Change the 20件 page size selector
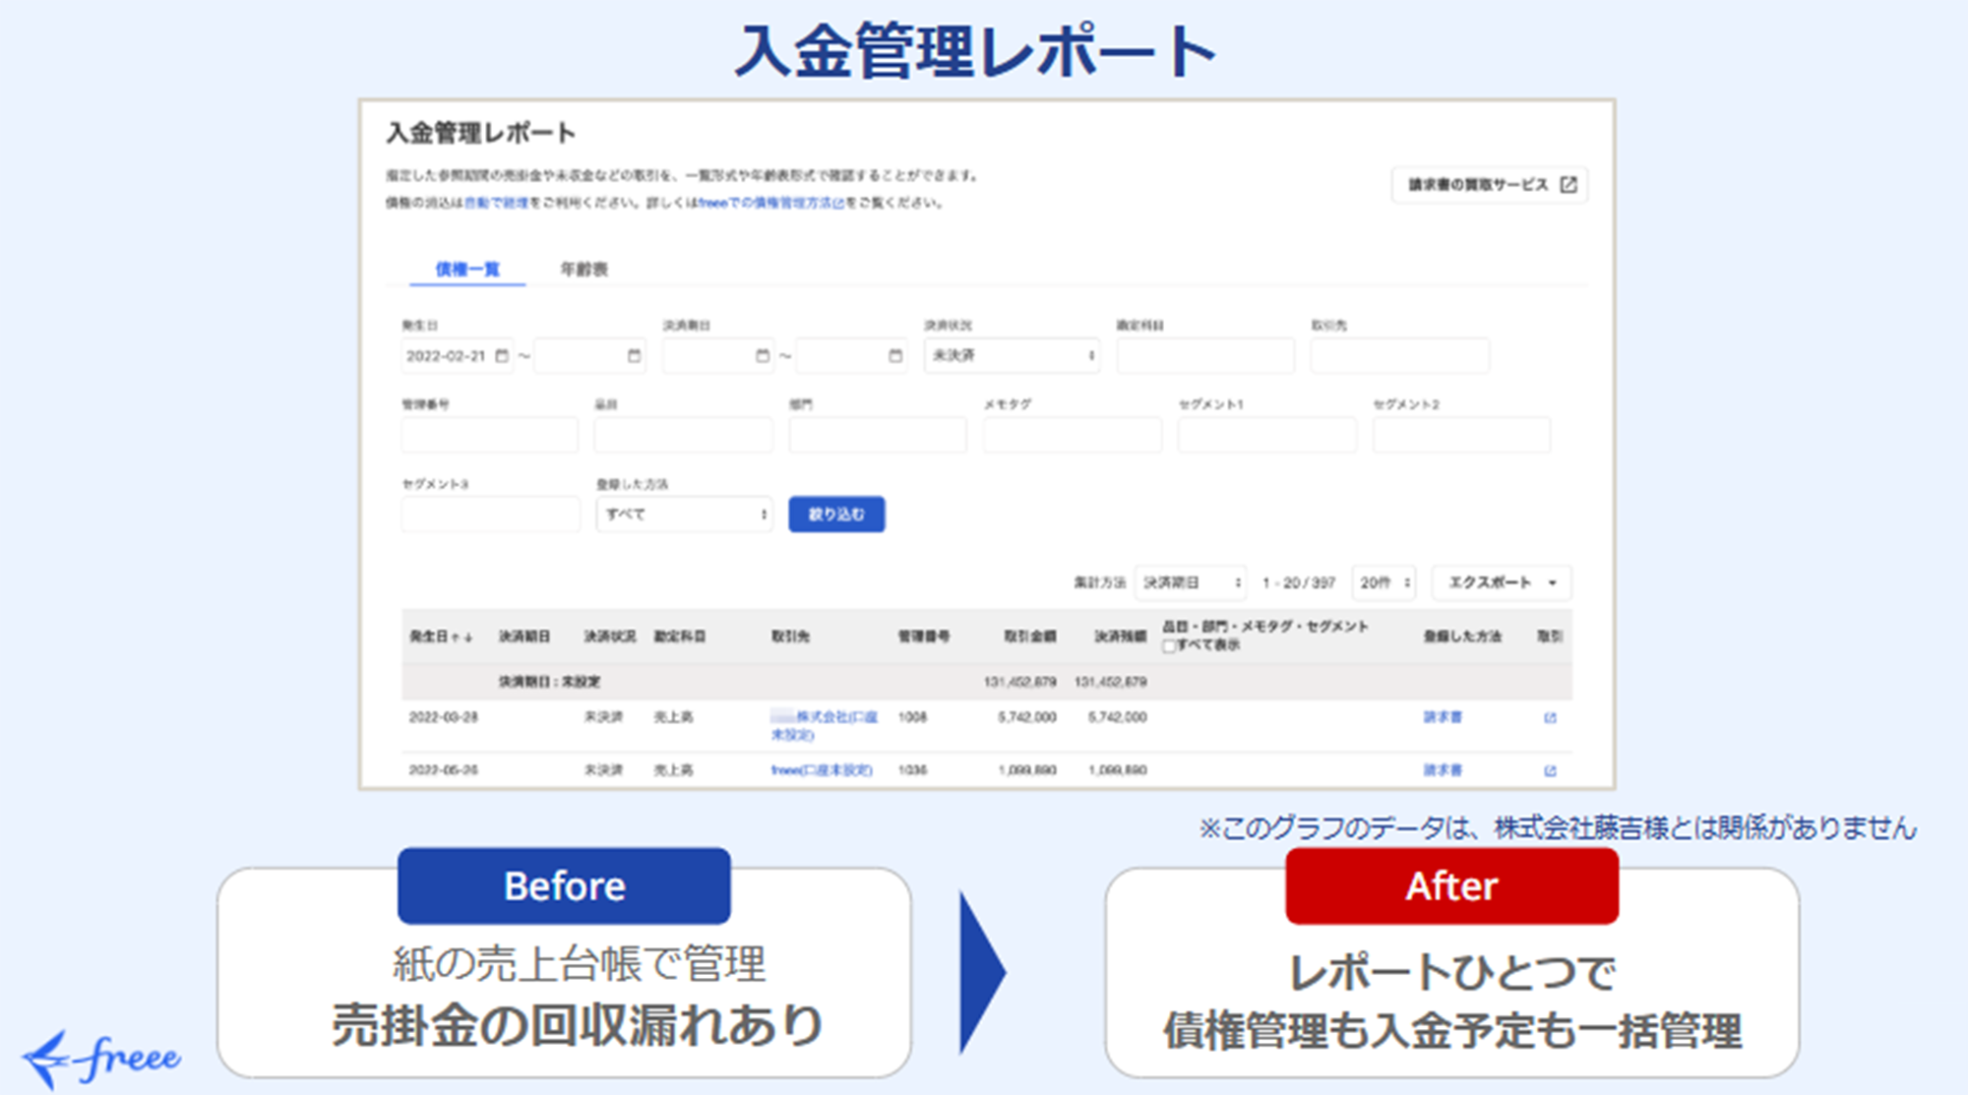The width and height of the screenshot is (1968, 1095). [x=1384, y=582]
